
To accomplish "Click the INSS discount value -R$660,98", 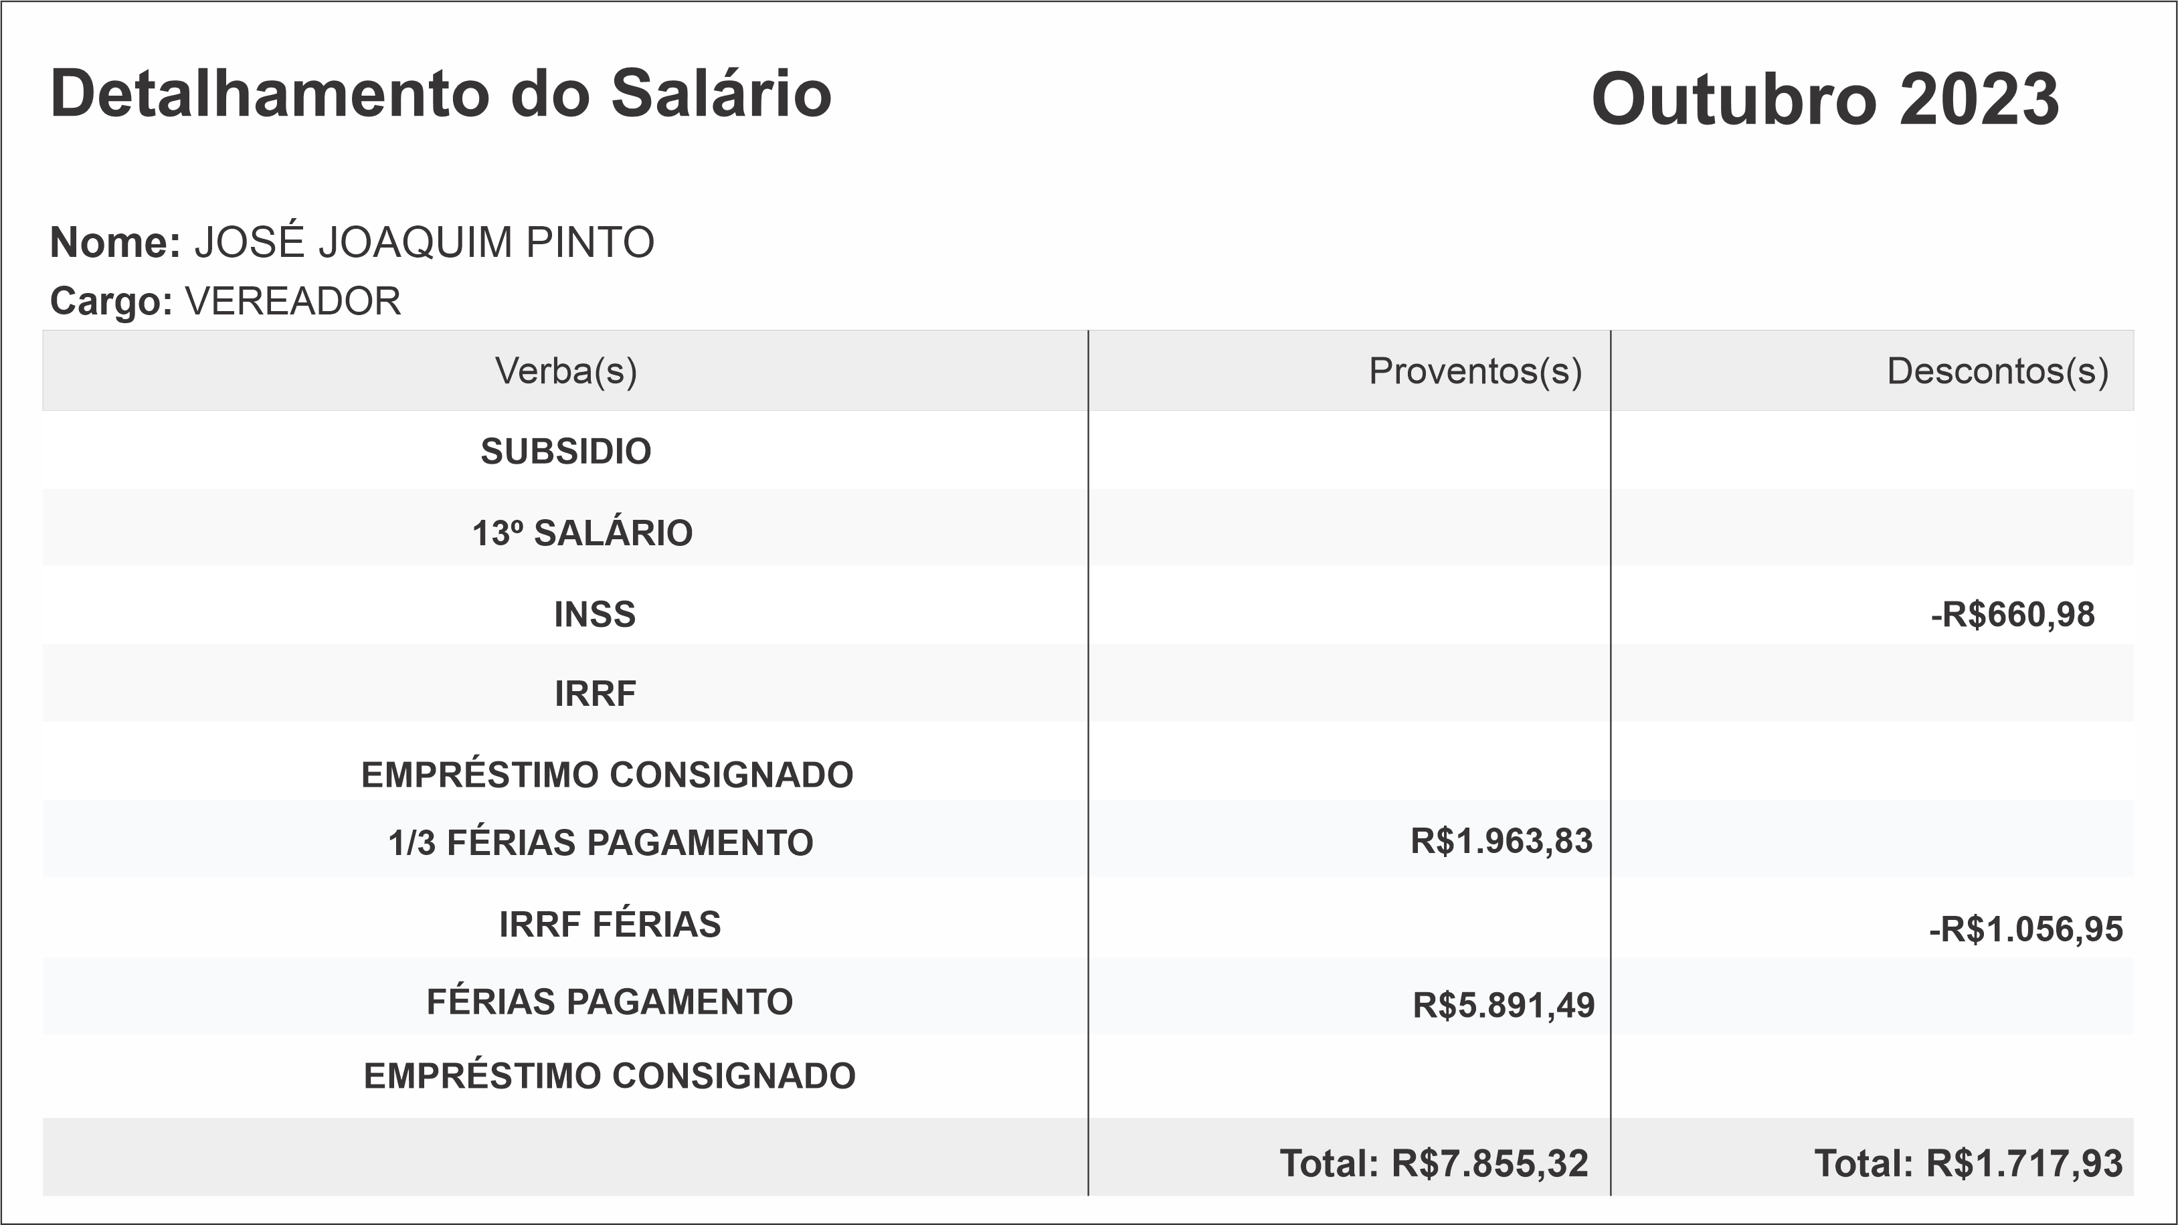I will pos(2012,615).
